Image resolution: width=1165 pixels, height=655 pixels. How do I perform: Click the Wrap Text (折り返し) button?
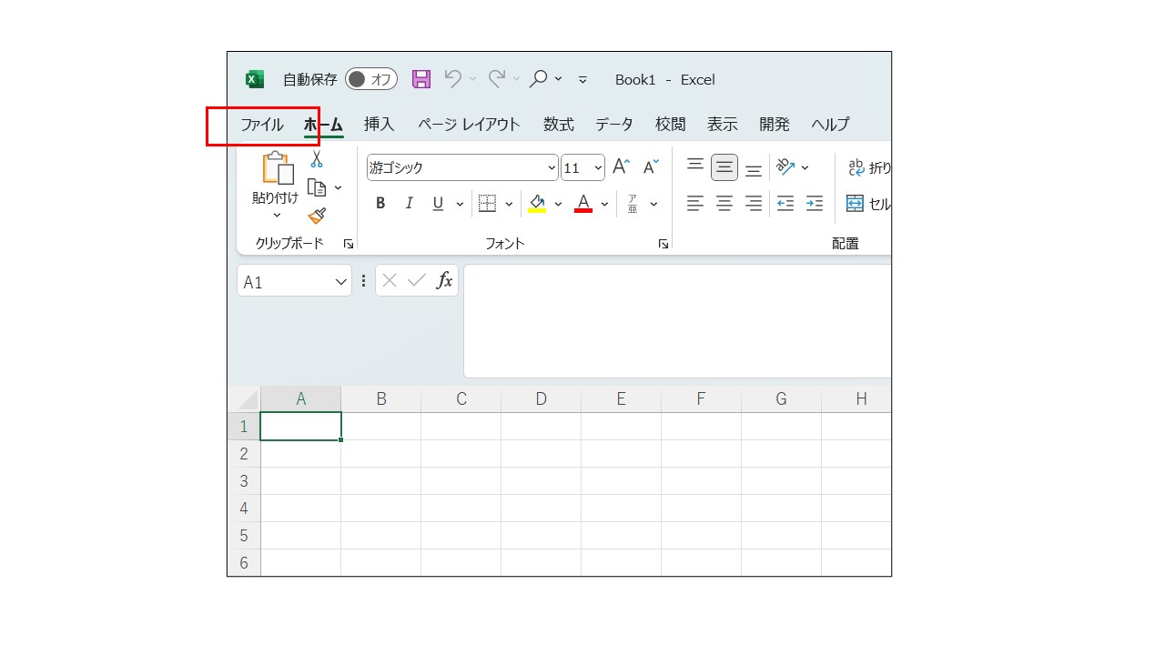click(x=870, y=167)
